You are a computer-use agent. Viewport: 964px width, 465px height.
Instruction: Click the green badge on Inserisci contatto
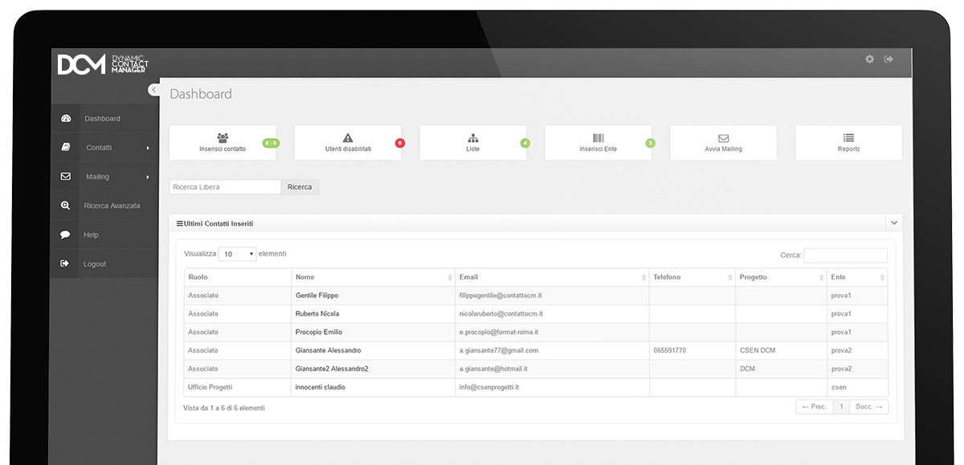[x=272, y=143]
